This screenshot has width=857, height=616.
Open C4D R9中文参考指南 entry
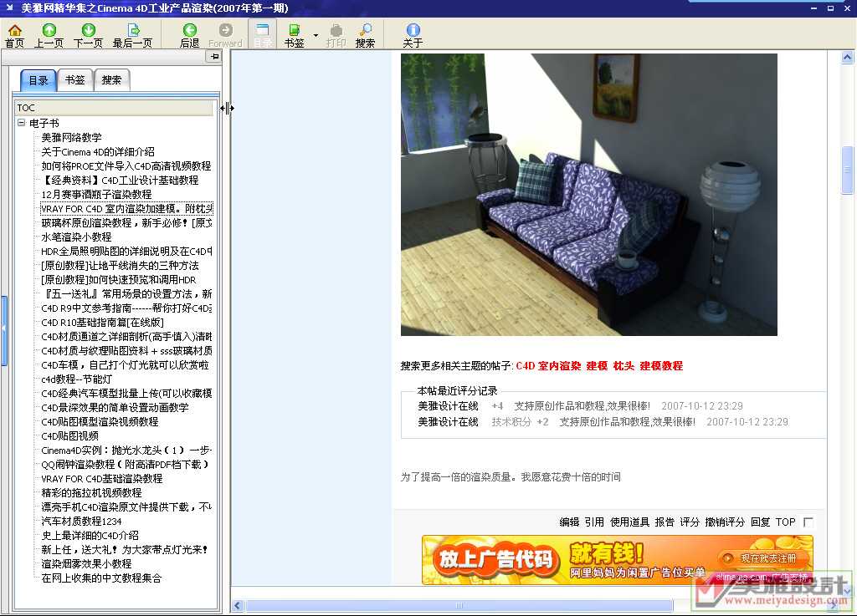(127, 308)
